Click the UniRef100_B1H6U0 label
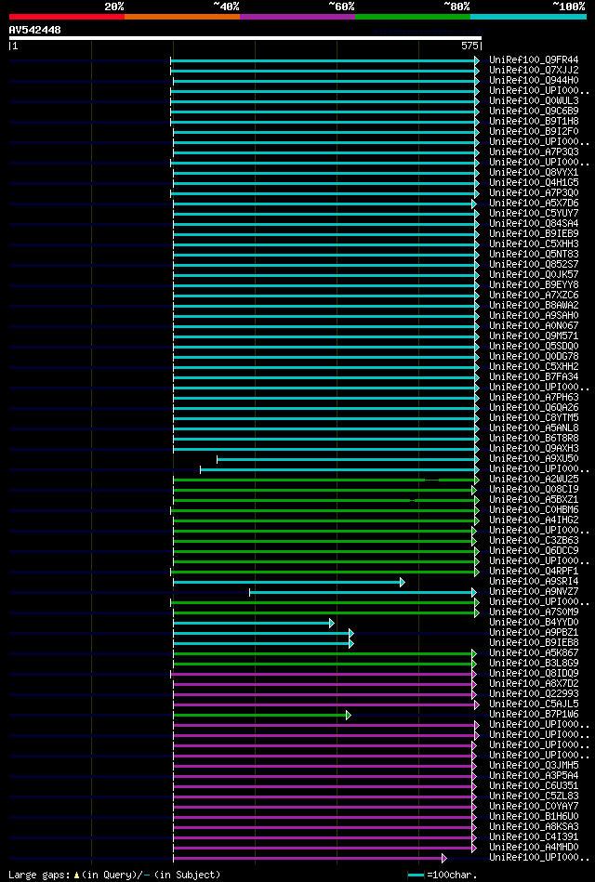 click(534, 817)
